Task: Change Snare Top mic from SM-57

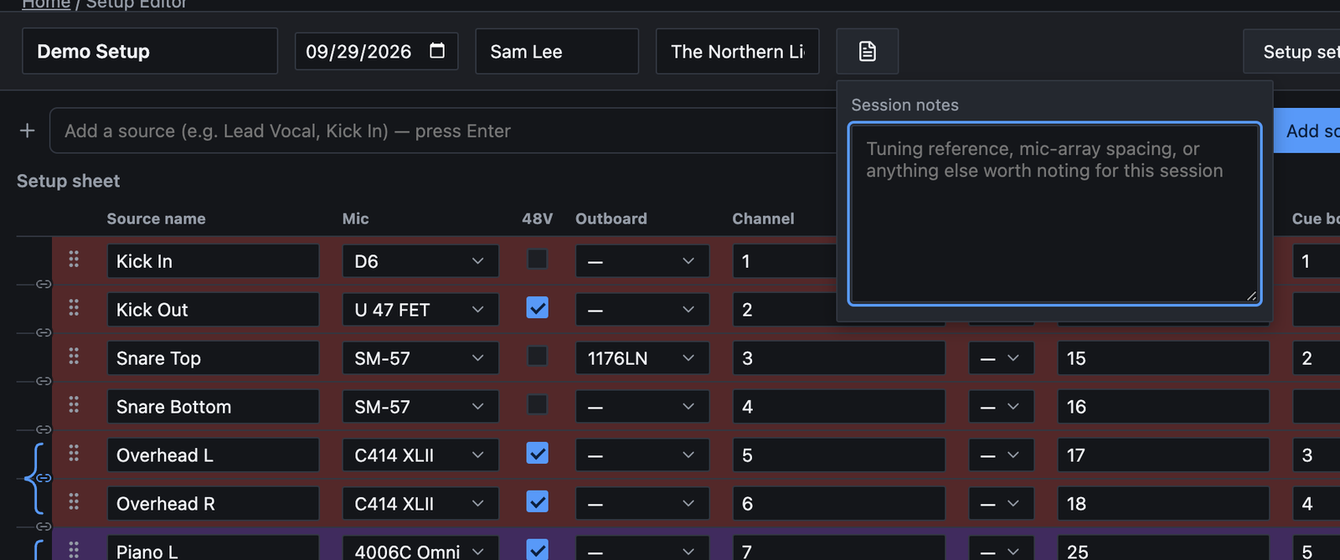Action: point(420,358)
